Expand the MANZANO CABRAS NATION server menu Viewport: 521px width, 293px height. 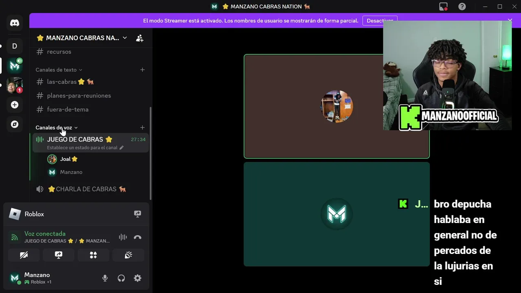pyautogui.click(x=81, y=38)
